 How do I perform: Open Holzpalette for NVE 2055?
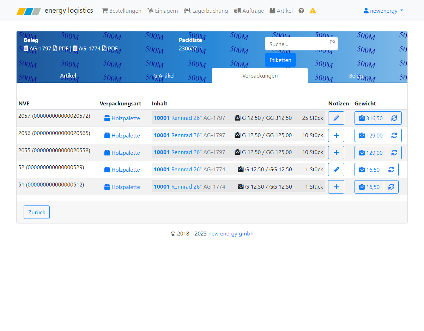click(122, 153)
